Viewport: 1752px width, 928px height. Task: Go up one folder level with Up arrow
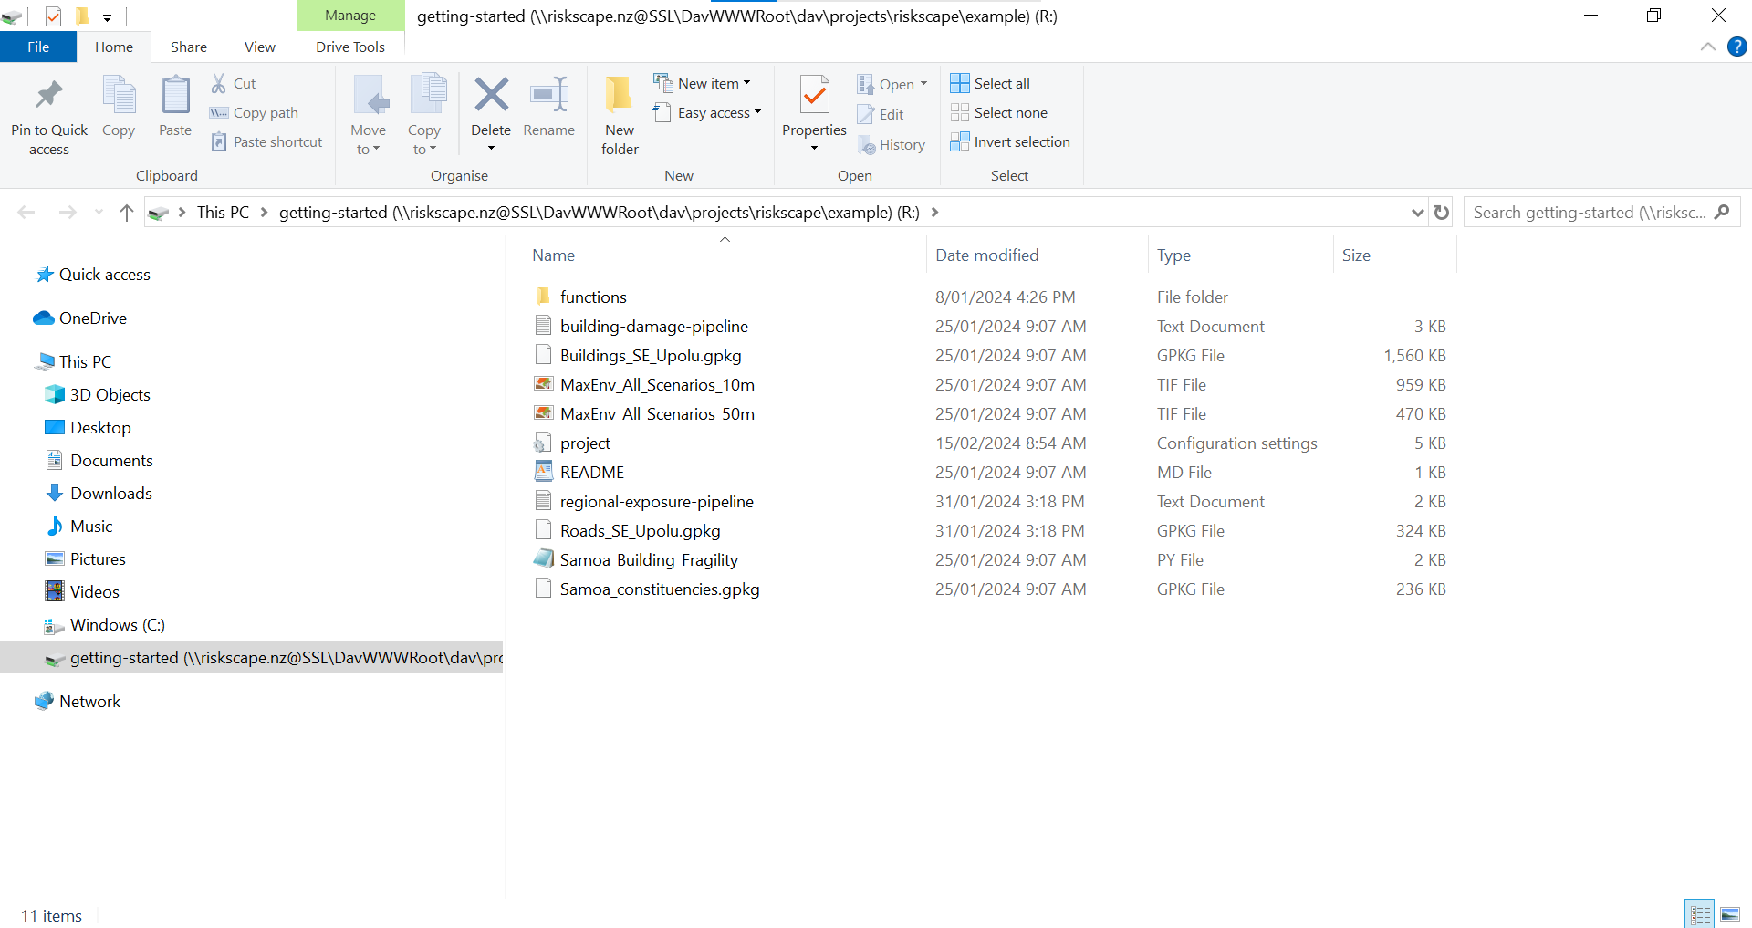click(x=127, y=213)
